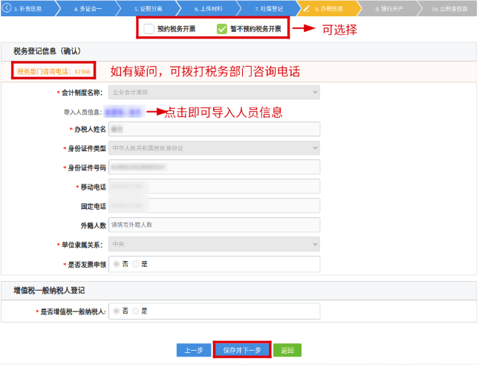Click the 身份证件号码 input field
This screenshot has width=479, height=367.
tap(214, 167)
